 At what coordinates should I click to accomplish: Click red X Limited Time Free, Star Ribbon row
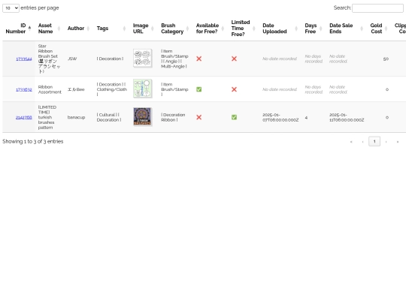click(x=234, y=59)
